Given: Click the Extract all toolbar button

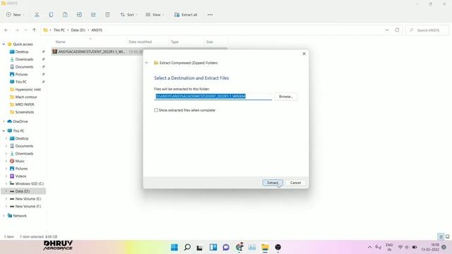Looking at the screenshot, I should point(186,15).
